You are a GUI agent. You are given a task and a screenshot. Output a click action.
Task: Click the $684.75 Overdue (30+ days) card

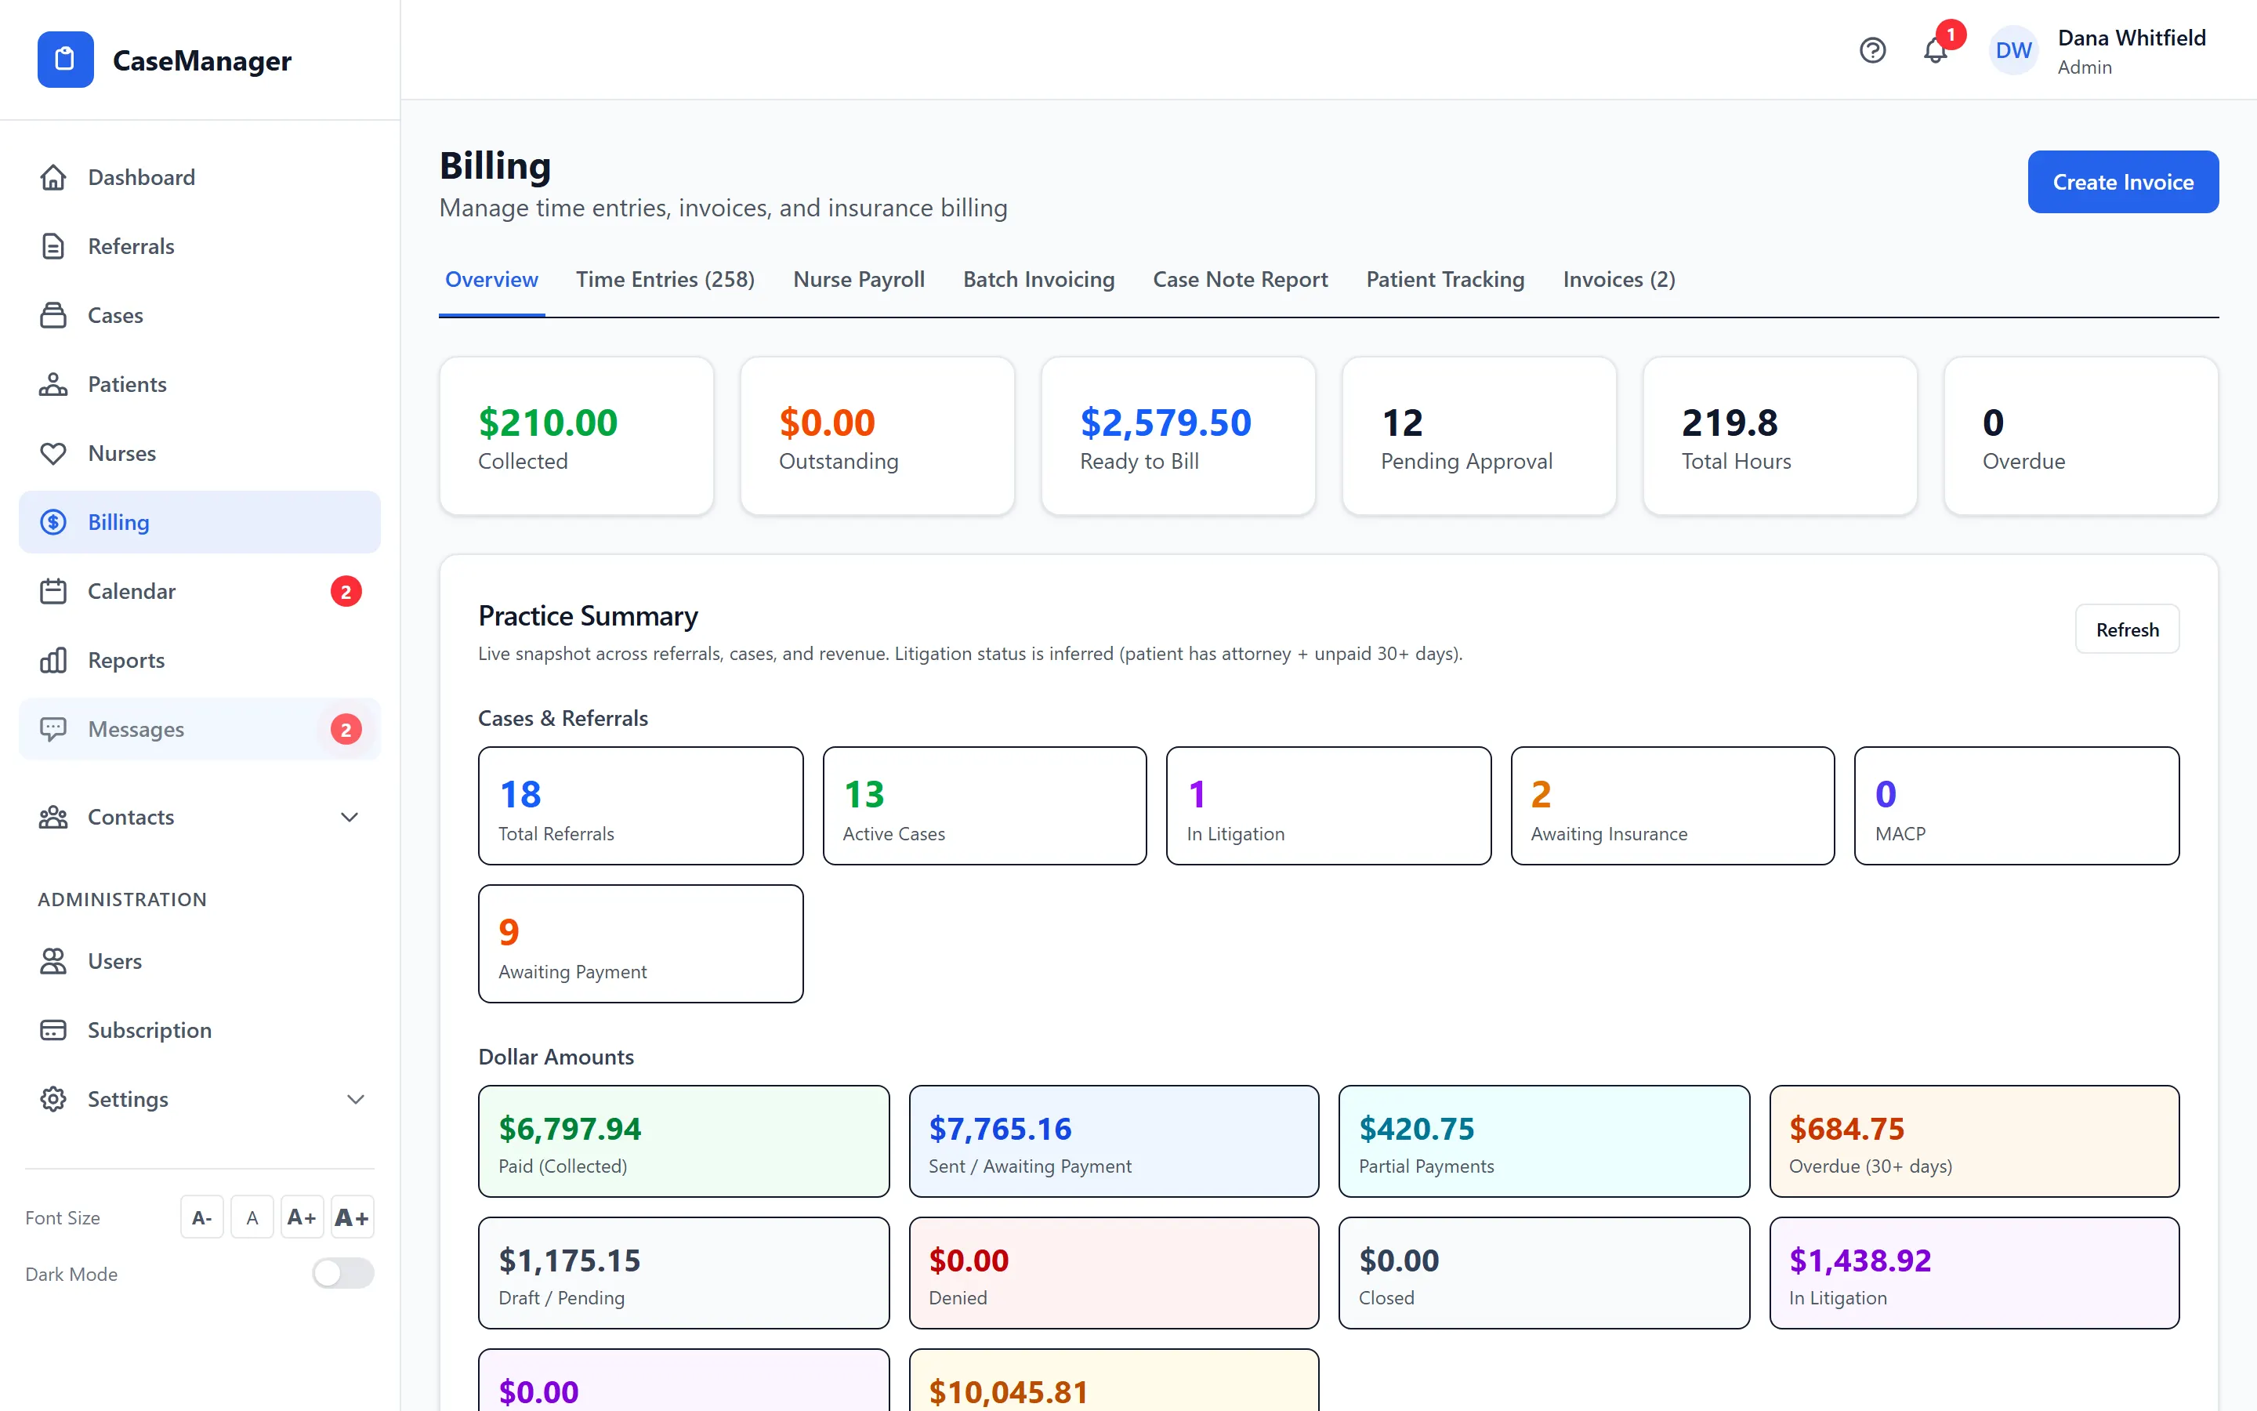(1973, 1141)
